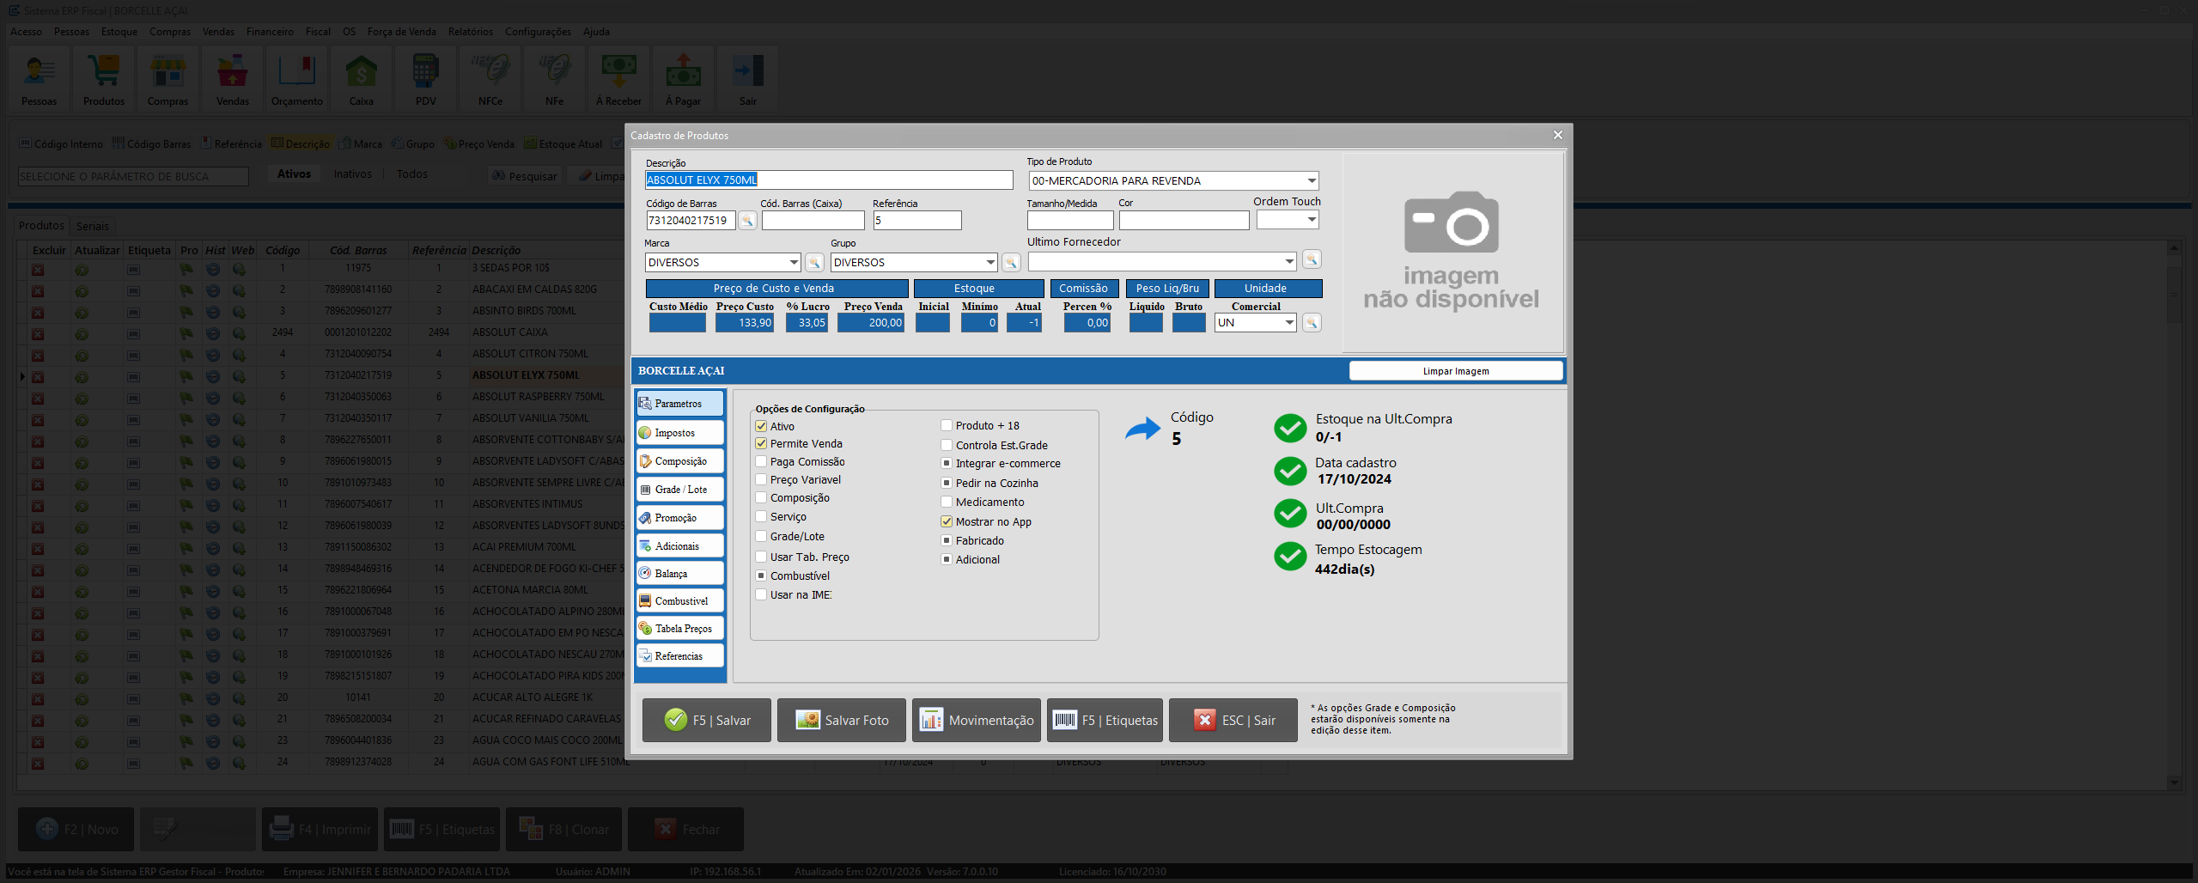This screenshot has height=883, width=2198.
Task: Open the Ordem Touch dropdown
Action: click(x=1311, y=220)
